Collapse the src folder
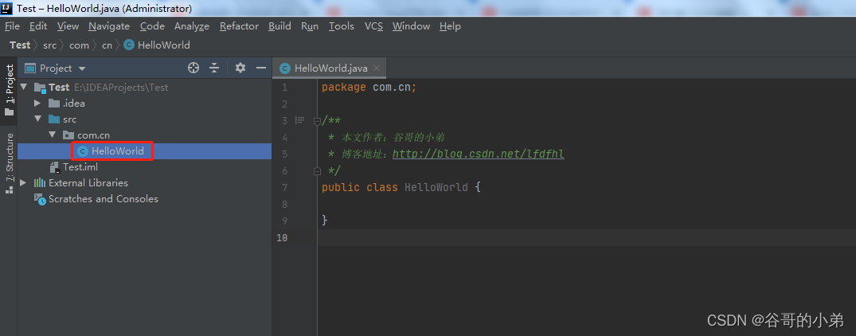This screenshot has width=856, height=336. point(37,119)
